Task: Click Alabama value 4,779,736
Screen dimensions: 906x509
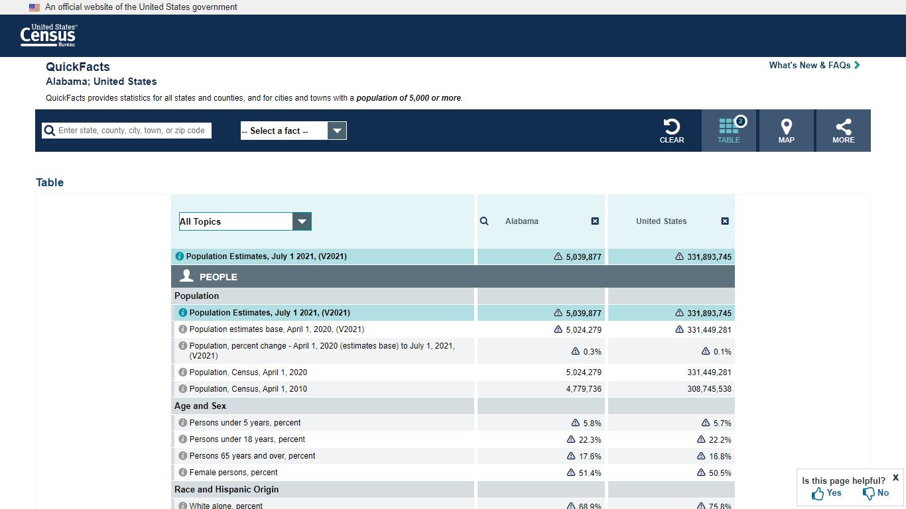Action: (x=584, y=389)
